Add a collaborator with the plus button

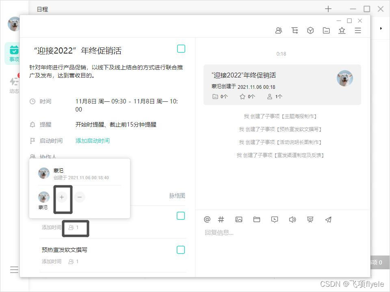point(62,197)
